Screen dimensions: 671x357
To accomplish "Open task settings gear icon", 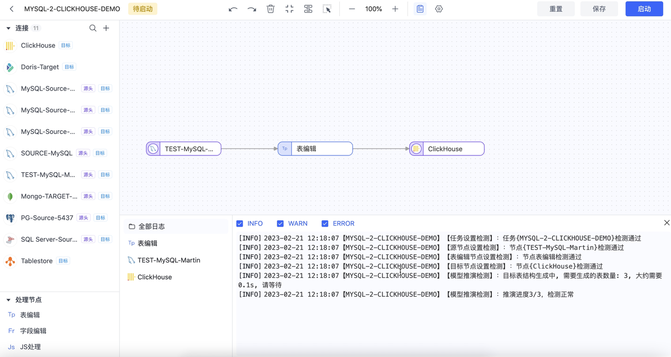I will pyautogui.click(x=439, y=9).
